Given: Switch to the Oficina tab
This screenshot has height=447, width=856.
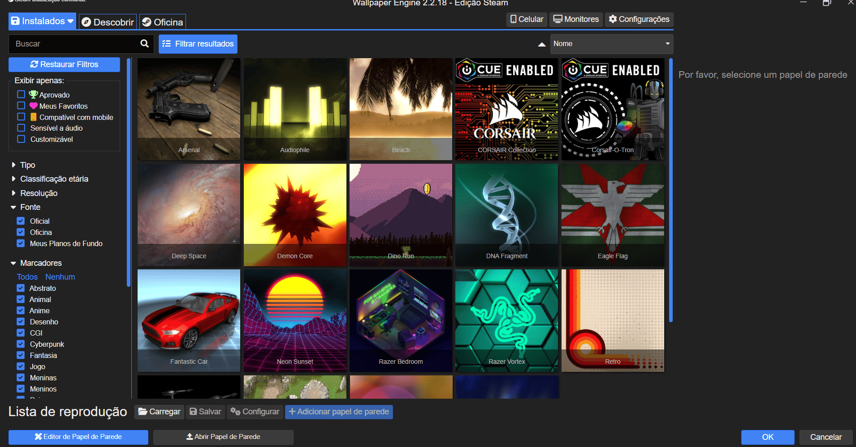Looking at the screenshot, I should pos(163,22).
